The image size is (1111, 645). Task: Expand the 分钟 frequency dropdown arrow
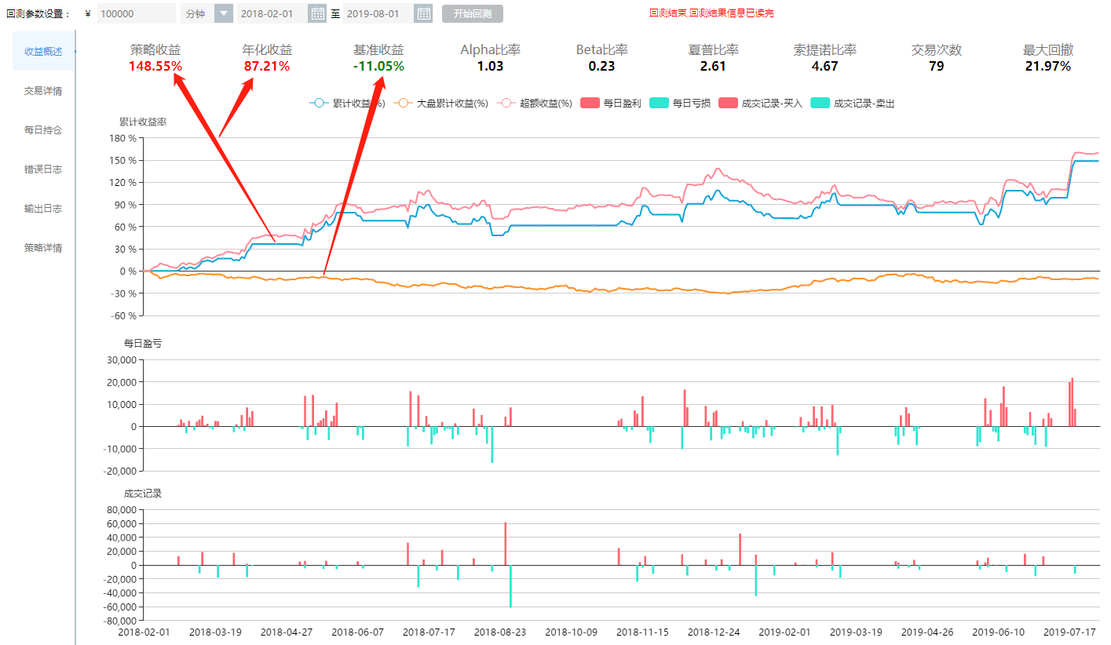pos(224,13)
